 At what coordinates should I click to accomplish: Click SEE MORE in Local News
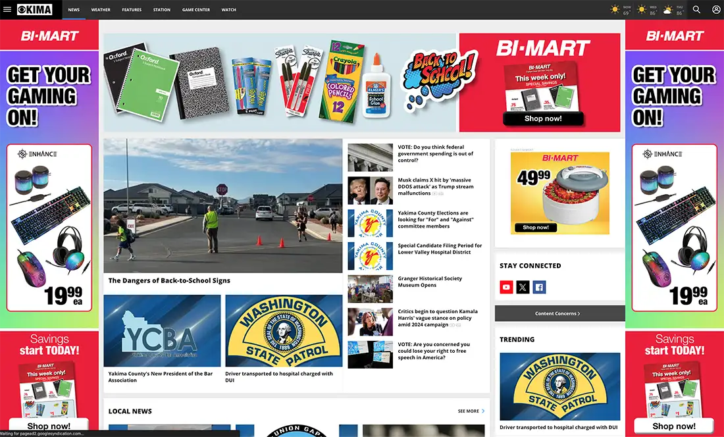click(x=468, y=411)
